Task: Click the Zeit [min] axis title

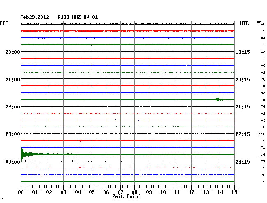Action: pyautogui.click(x=127, y=196)
